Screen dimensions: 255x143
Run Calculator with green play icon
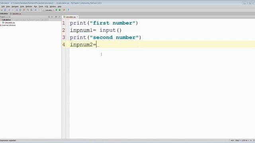[57, 10]
